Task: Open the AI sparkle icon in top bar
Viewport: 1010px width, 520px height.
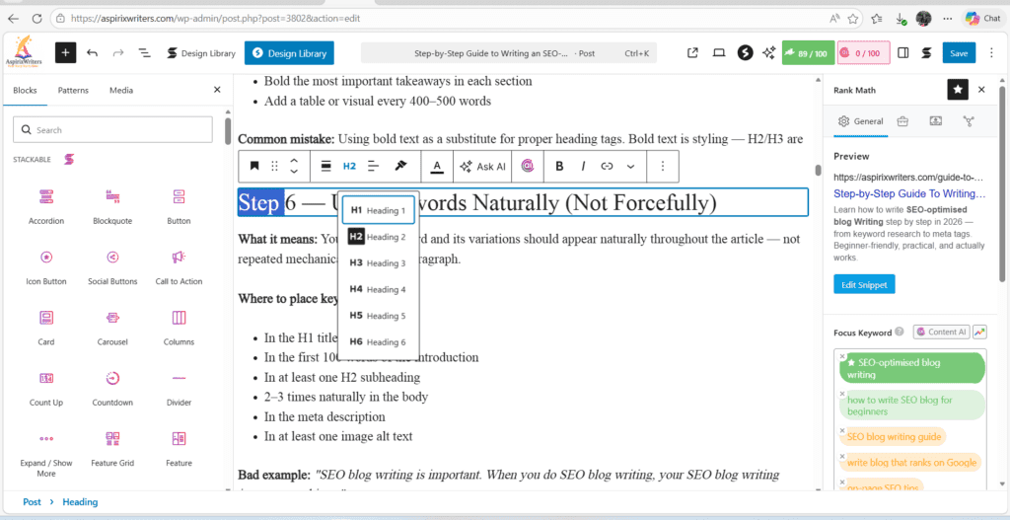Action: click(768, 53)
